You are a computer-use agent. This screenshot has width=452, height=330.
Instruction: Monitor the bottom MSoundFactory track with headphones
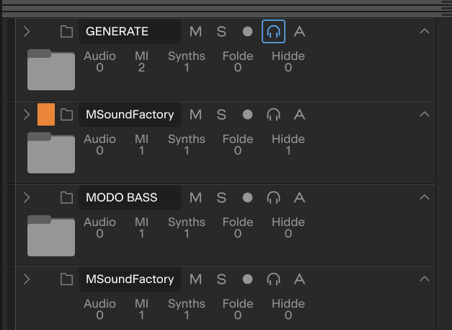point(273,279)
